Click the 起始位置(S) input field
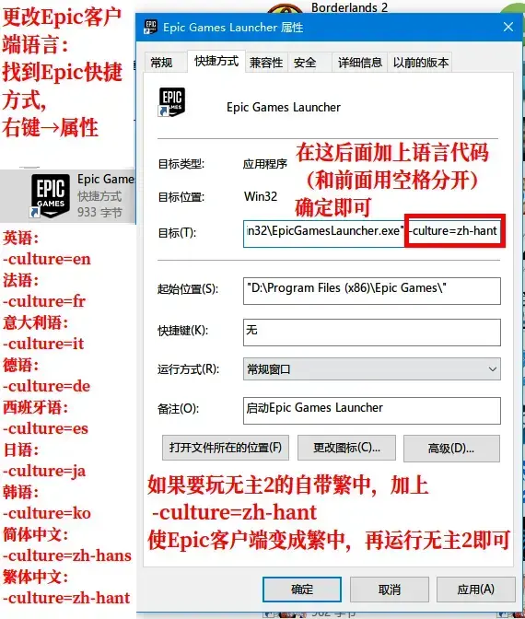This screenshot has height=619, width=525. pos(372,291)
